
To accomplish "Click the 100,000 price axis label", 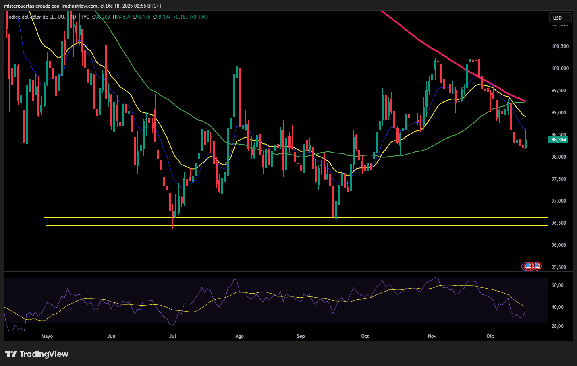I will 560,68.
